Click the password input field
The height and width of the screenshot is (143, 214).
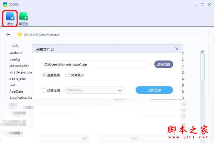(x=95, y=90)
